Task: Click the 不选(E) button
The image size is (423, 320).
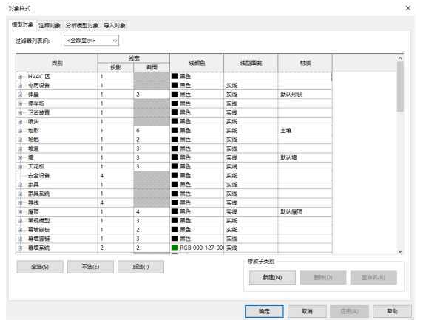Action: click(90, 267)
